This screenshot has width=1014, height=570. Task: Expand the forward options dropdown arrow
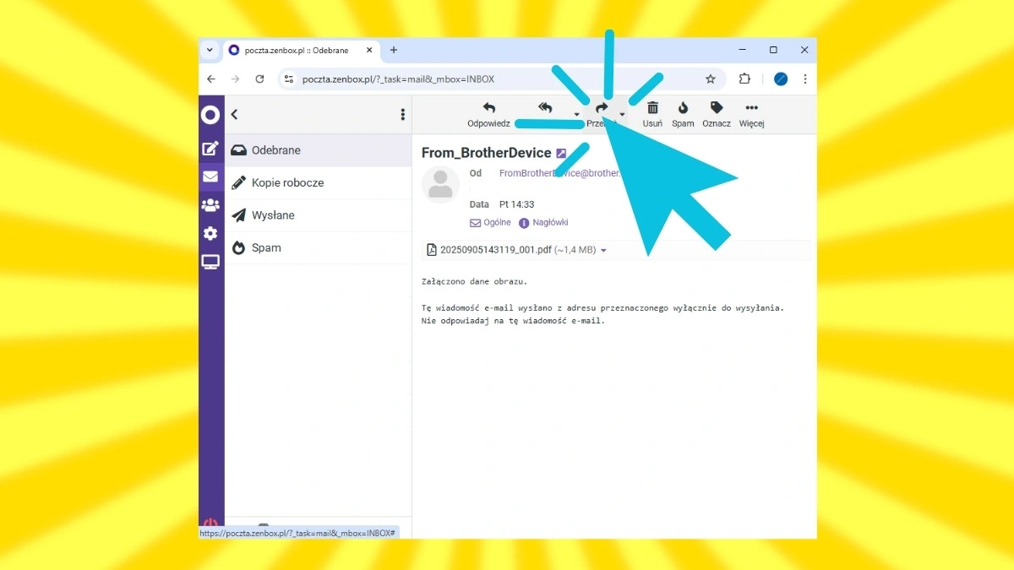coord(622,115)
